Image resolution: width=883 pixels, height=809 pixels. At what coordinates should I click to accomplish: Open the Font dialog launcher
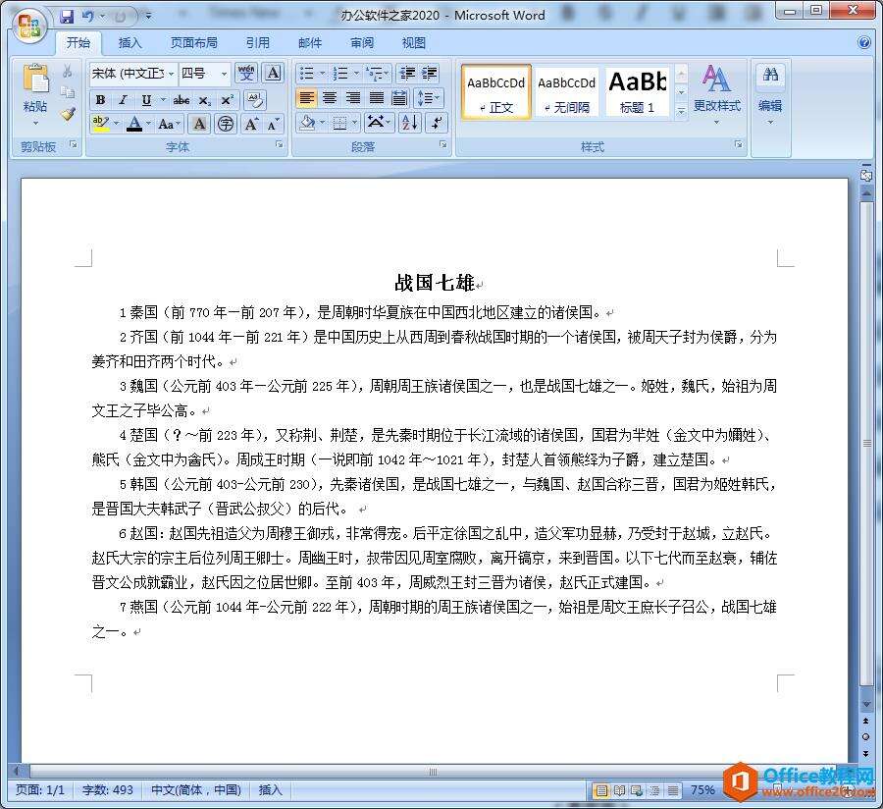[280, 144]
